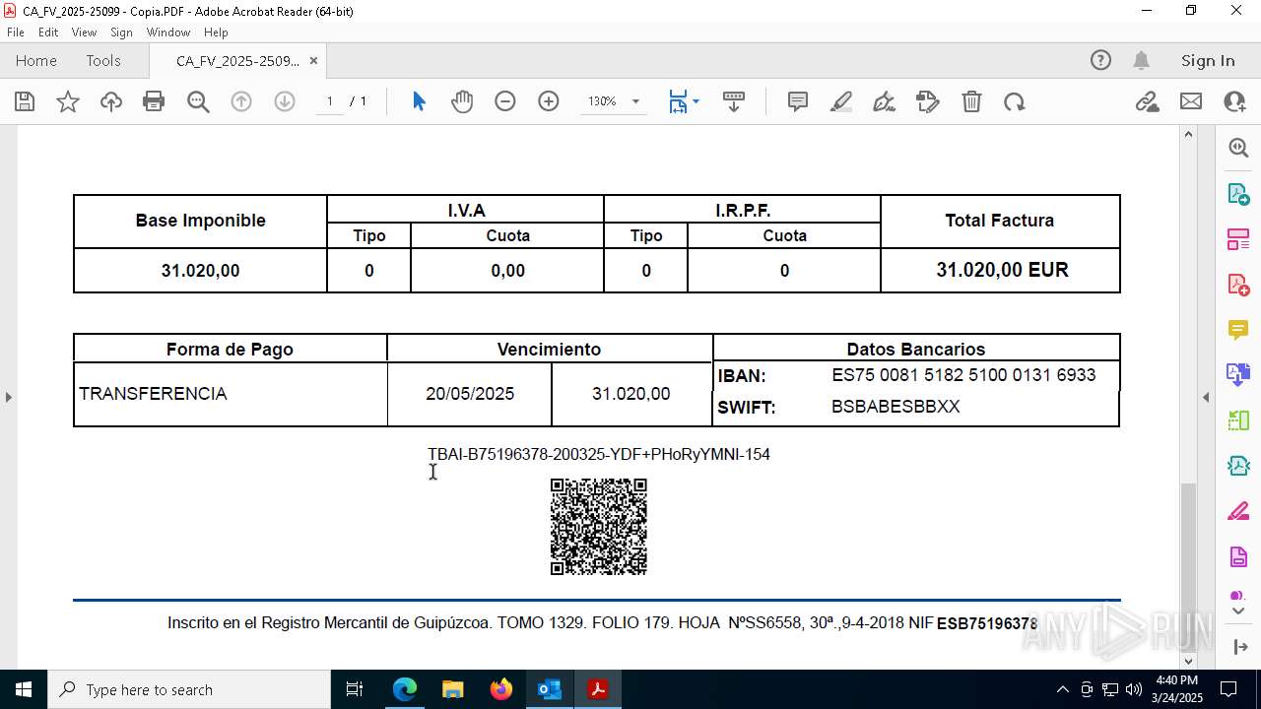This screenshot has height=709, width=1261.
Task: Click the taskbar search box
Action: click(x=189, y=689)
